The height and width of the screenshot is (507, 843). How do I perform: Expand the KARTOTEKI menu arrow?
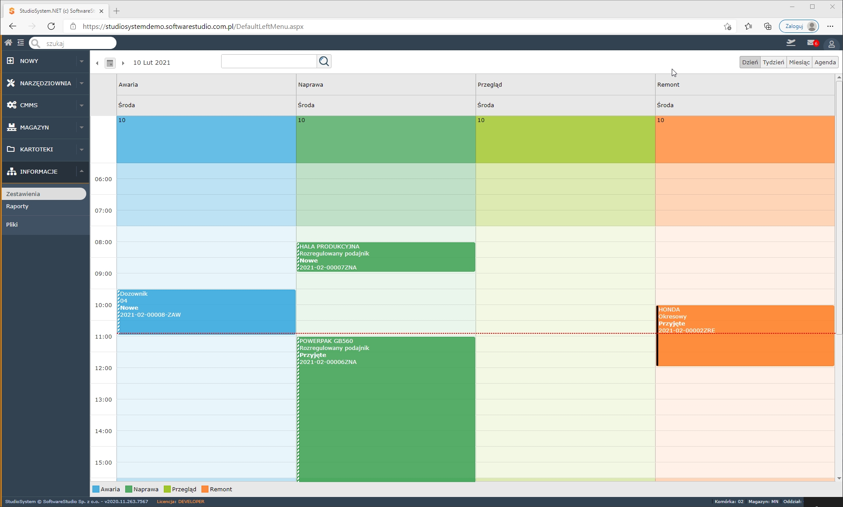pyautogui.click(x=81, y=150)
